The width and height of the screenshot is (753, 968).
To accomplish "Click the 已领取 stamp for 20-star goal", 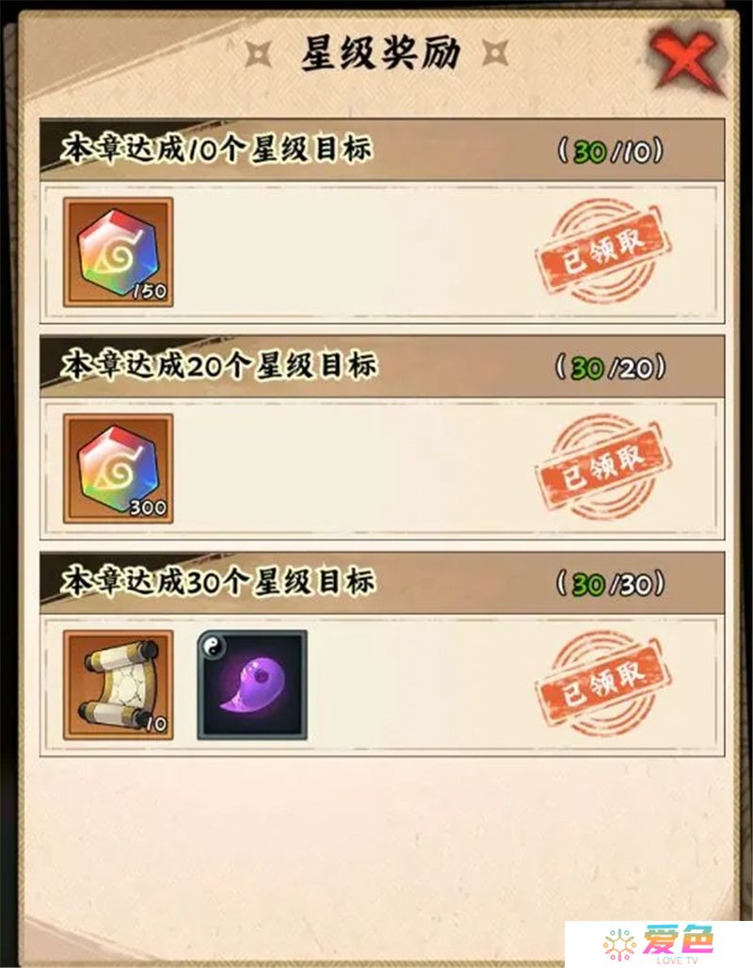I will click(602, 468).
